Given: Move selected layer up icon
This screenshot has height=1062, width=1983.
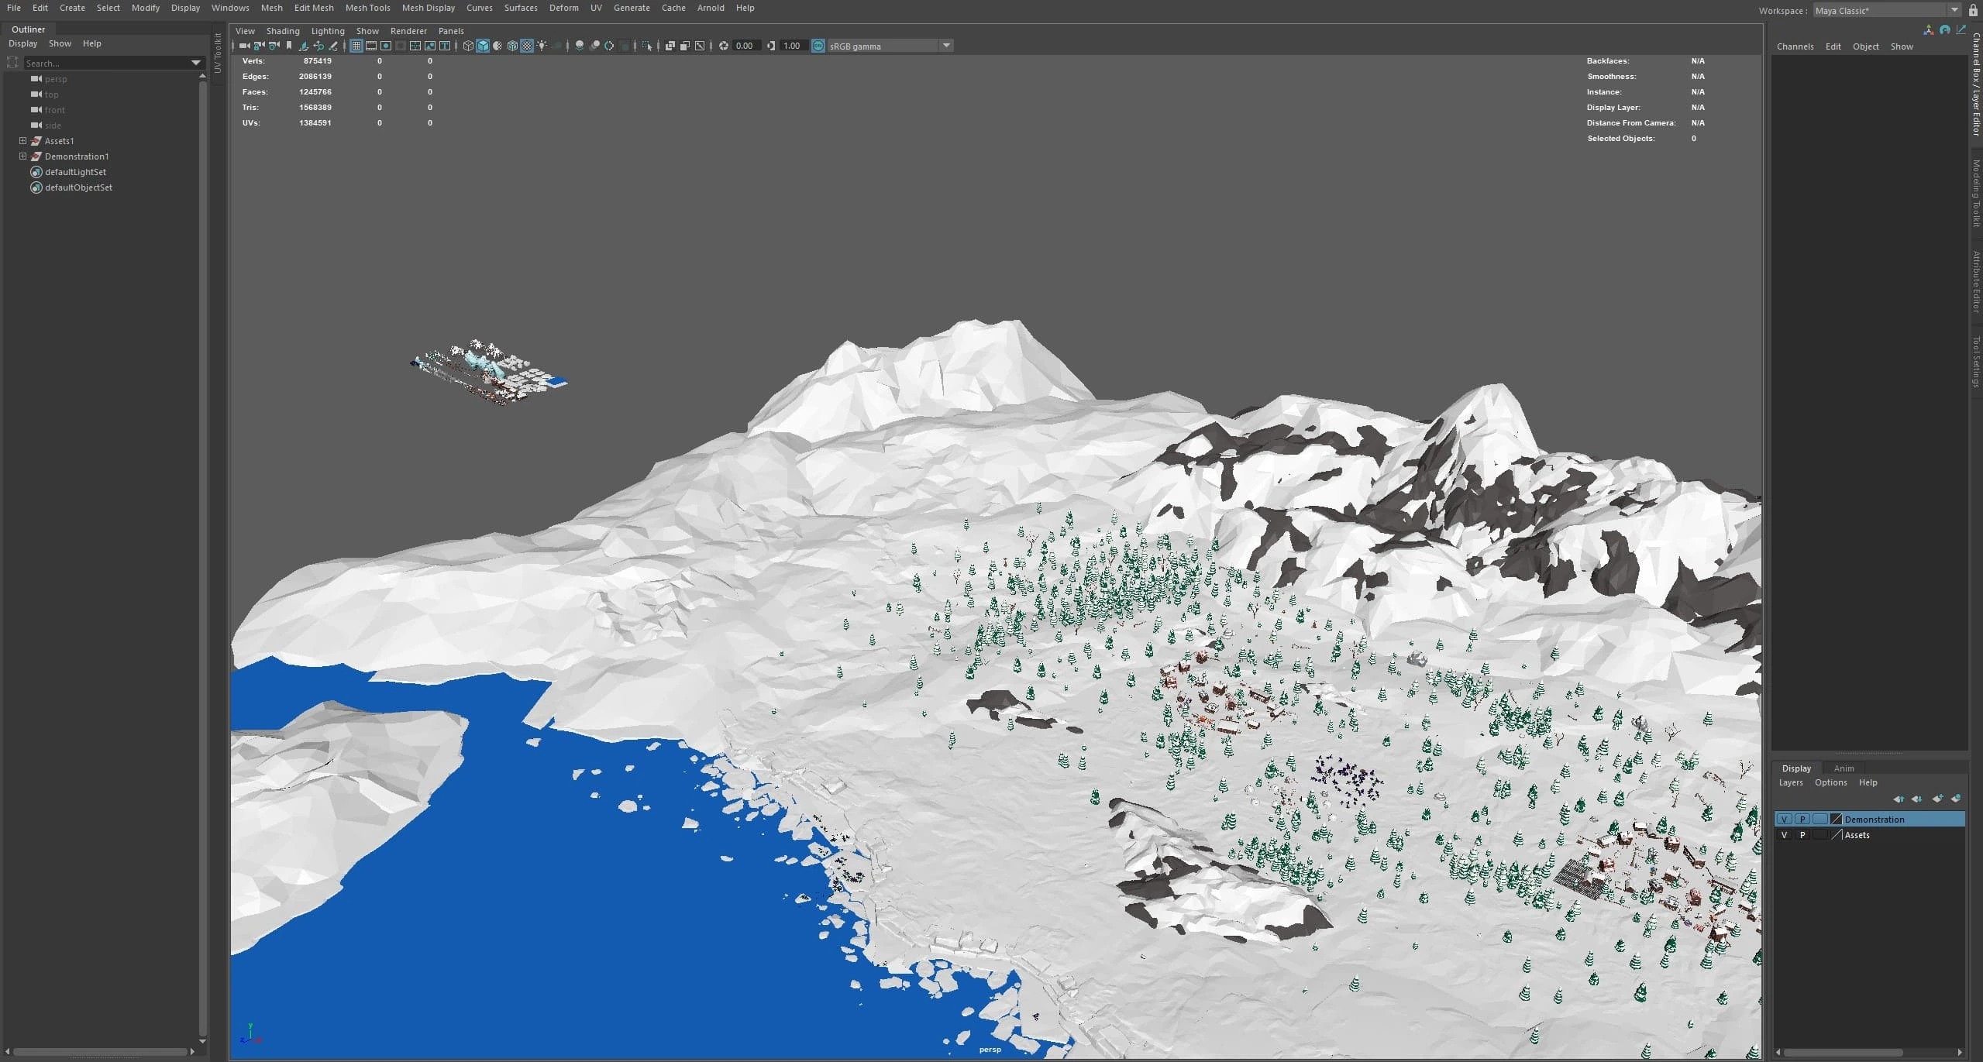Looking at the screenshot, I should point(1899,799).
